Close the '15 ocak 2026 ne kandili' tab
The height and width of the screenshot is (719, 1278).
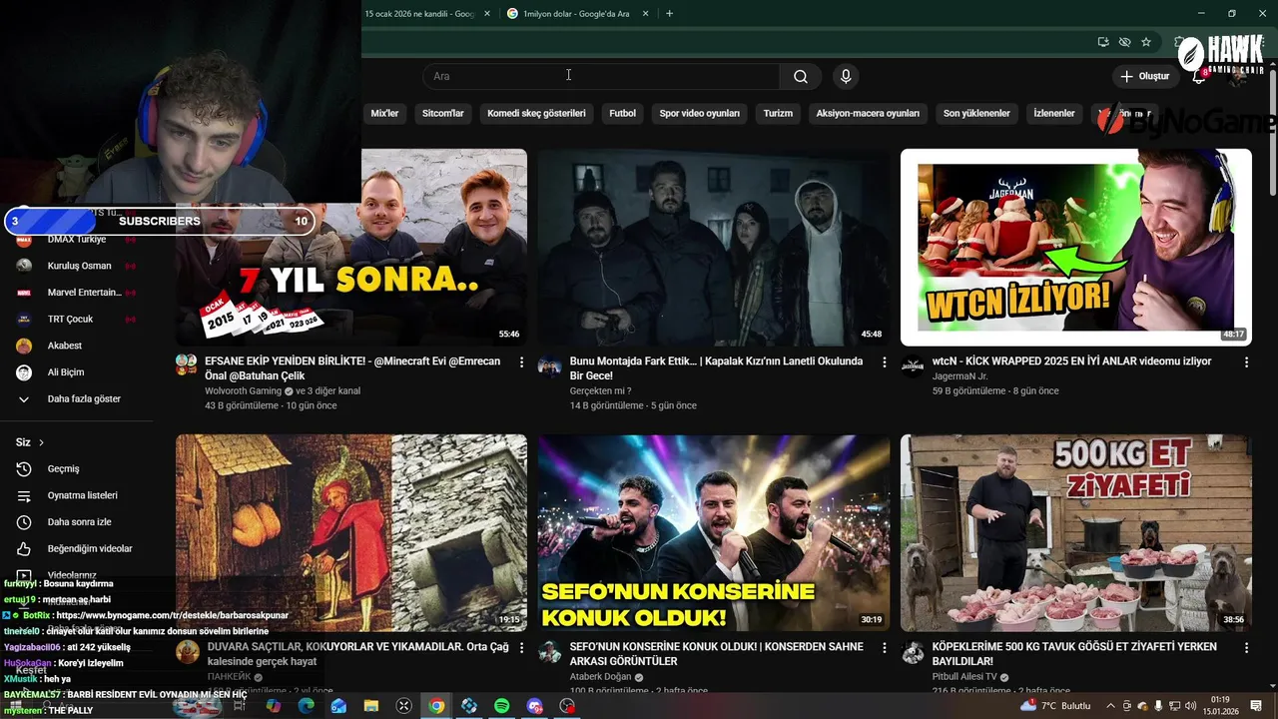pyautogui.click(x=487, y=14)
